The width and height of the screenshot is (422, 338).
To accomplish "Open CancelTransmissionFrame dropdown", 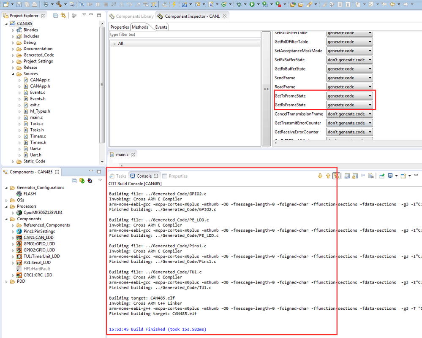I will tap(349, 114).
